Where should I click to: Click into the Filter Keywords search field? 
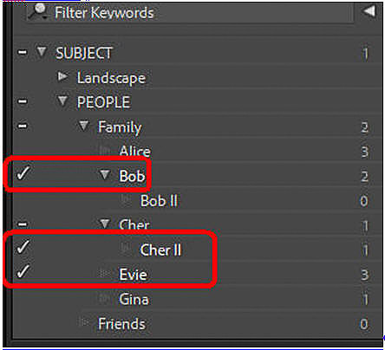click(x=191, y=12)
